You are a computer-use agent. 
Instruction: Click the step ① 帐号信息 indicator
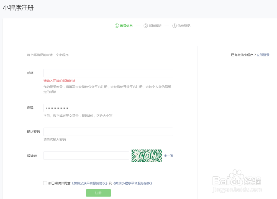point(125,25)
